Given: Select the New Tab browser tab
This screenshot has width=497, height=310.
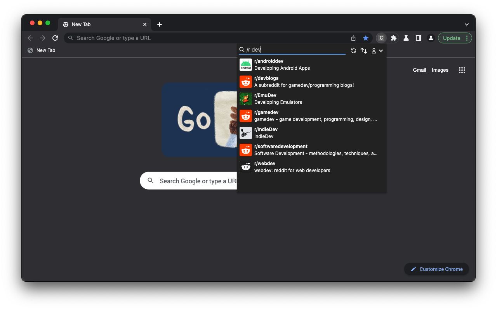Looking at the screenshot, I should click(104, 24).
